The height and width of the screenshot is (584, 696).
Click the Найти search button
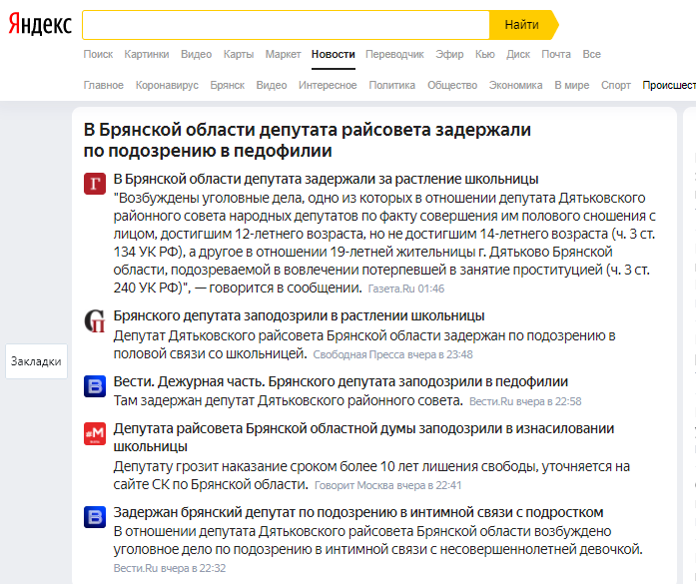click(x=522, y=25)
